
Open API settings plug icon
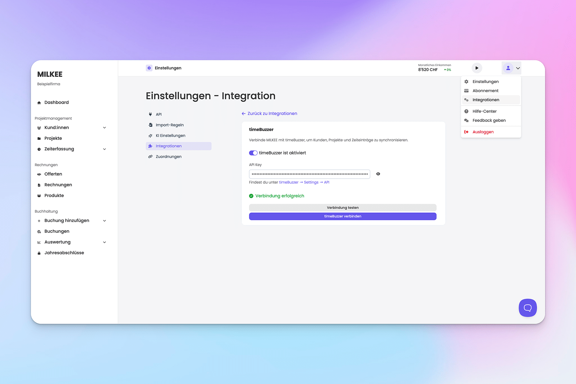click(x=150, y=114)
